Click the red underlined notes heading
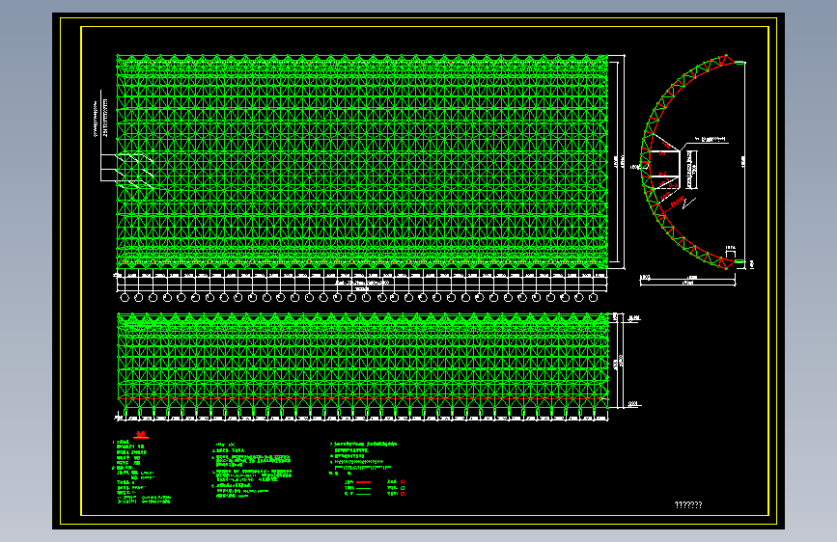The height and width of the screenshot is (542, 837). click(141, 435)
